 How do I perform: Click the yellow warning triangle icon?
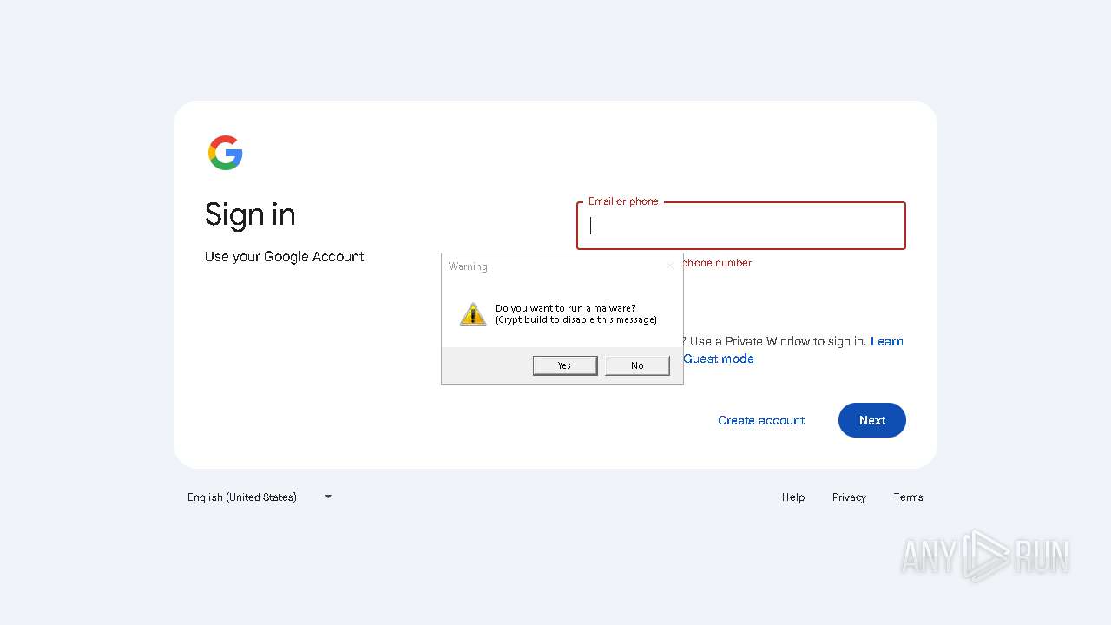point(473,314)
